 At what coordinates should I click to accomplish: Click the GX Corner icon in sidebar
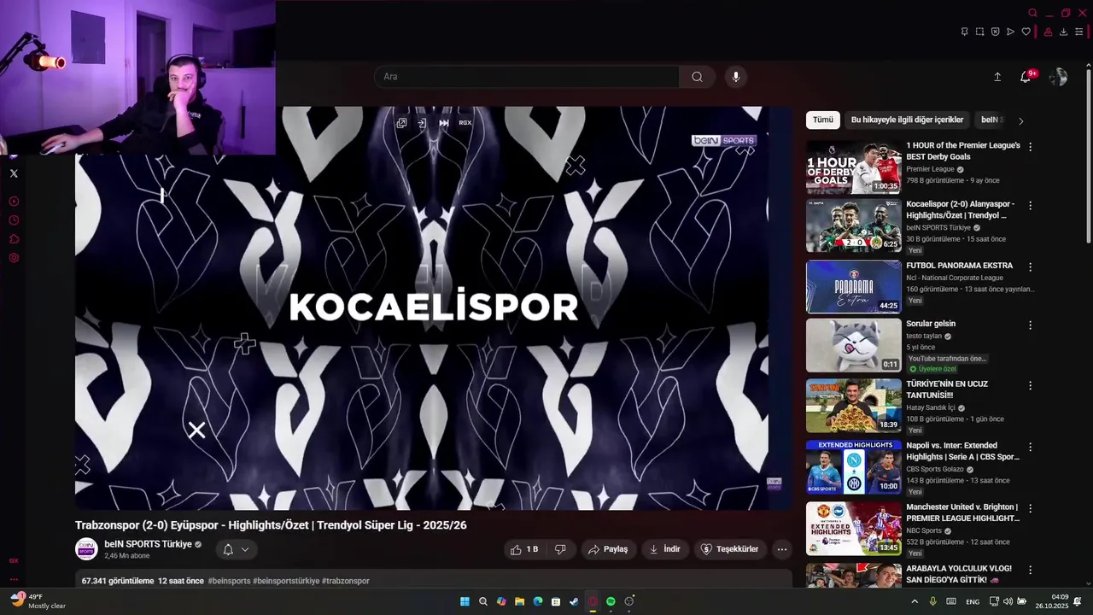pos(14,560)
